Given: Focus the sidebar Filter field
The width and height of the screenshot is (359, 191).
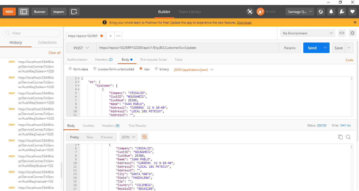Looking at the screenshot, I should point(32,33).
